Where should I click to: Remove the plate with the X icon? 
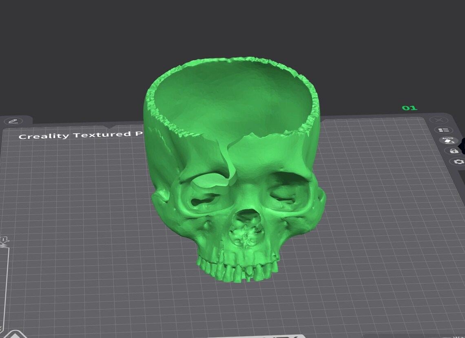click(x=439, y=120)
